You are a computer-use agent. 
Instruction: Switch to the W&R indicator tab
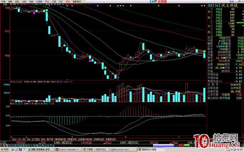pos(29,139)
